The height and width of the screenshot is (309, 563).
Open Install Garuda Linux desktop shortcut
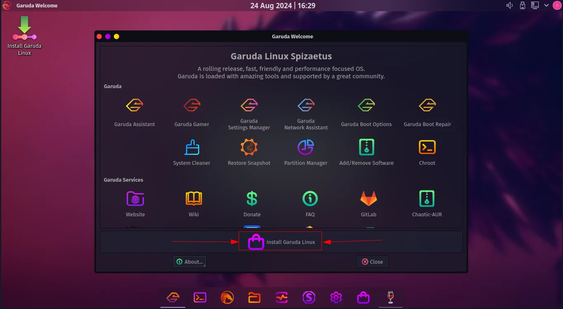[24, 36]
